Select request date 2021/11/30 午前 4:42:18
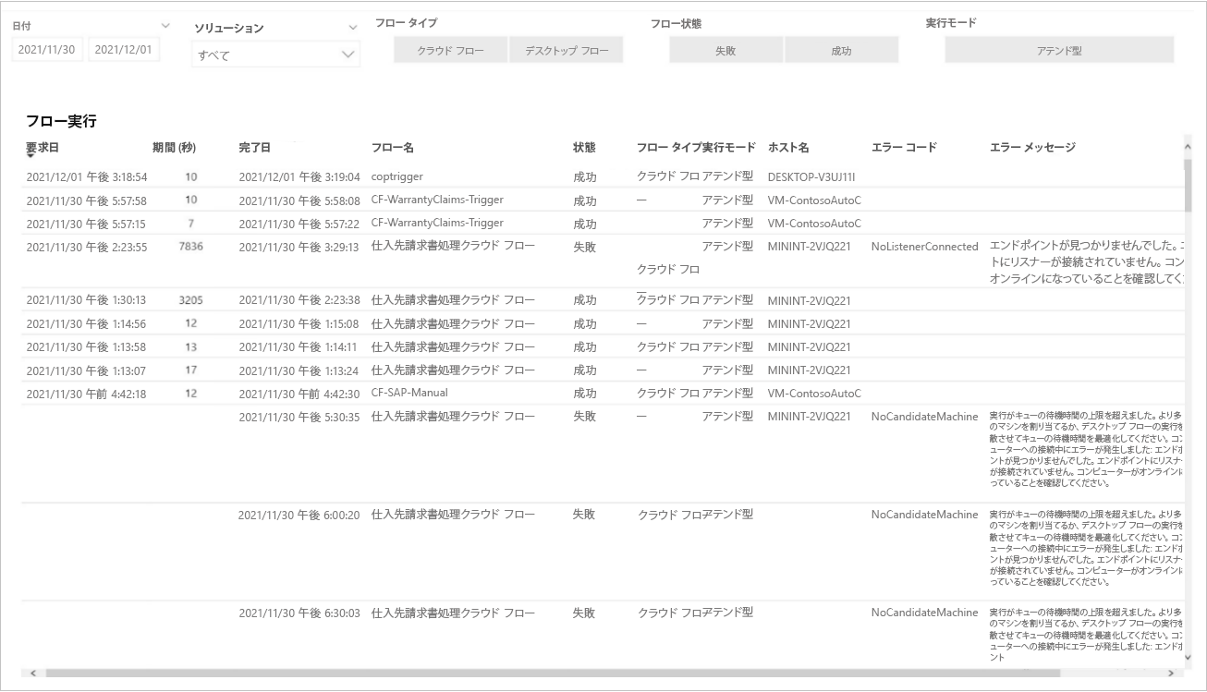This screenshot has width=1207, height=692. (86, 394)
